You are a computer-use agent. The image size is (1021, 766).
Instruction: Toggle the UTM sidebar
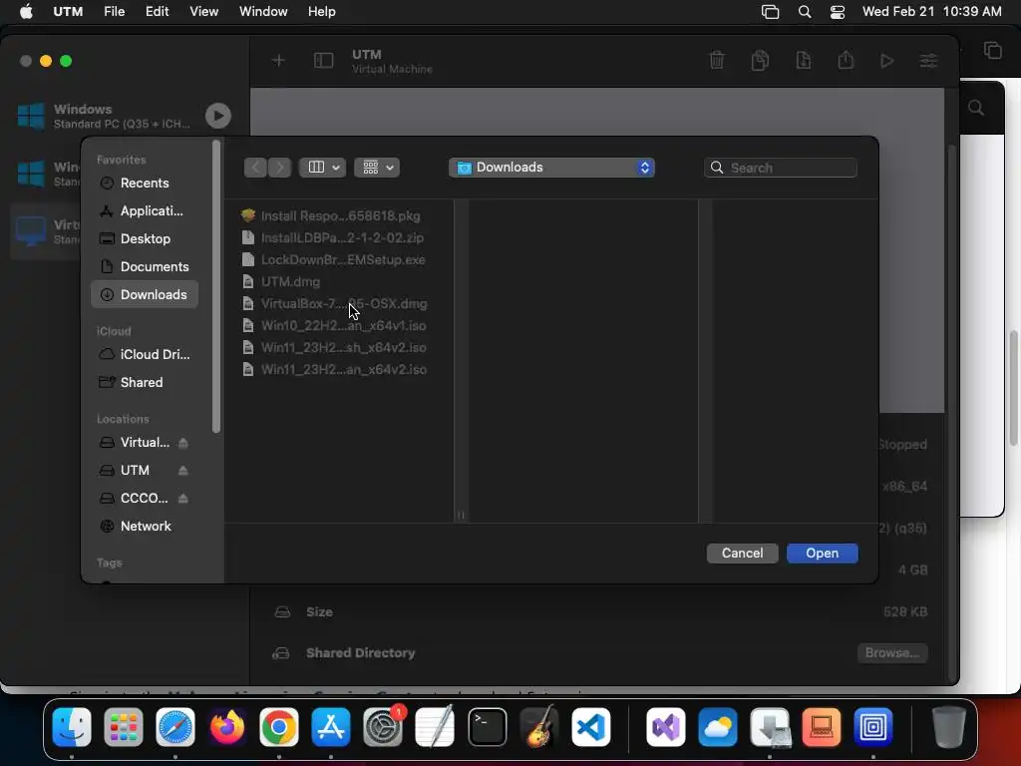tap(324, 61)
